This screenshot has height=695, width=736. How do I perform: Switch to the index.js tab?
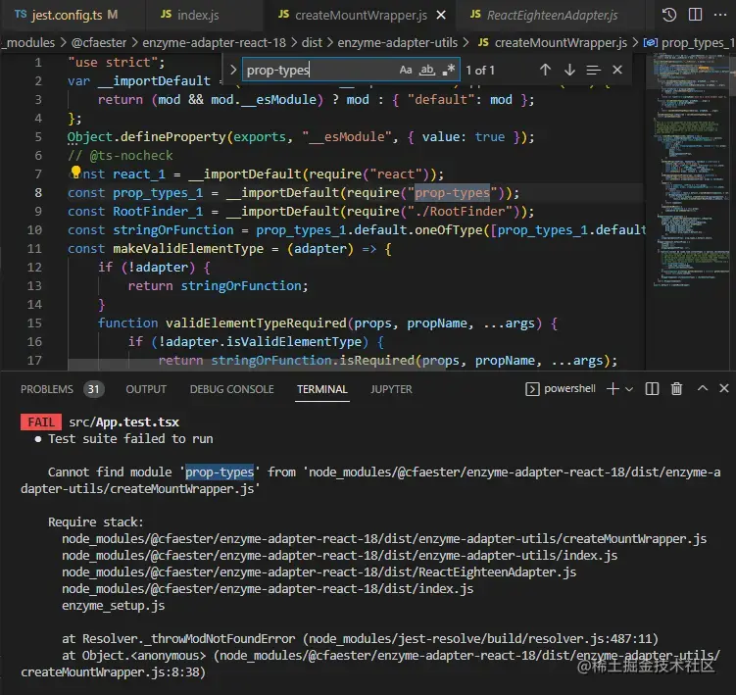[189, 15]
